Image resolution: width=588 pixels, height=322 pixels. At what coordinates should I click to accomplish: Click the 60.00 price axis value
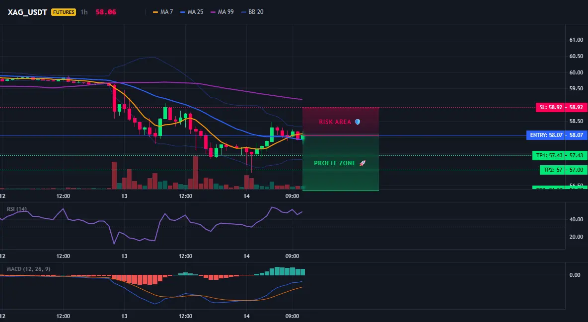(576, 72)
